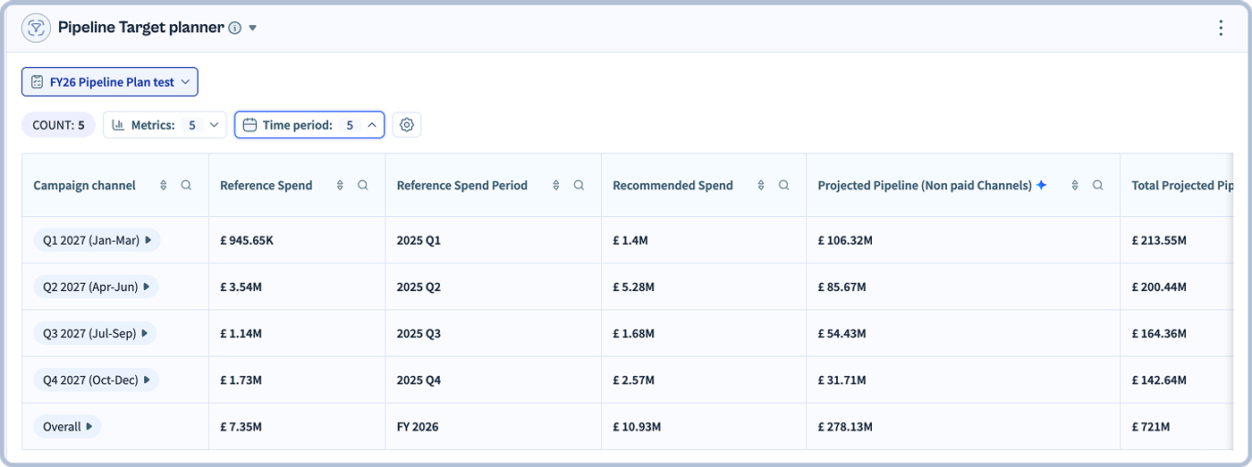1252x467 pixels.
Task: Sort the Reference Spend Period column
Action: [556, 186]
